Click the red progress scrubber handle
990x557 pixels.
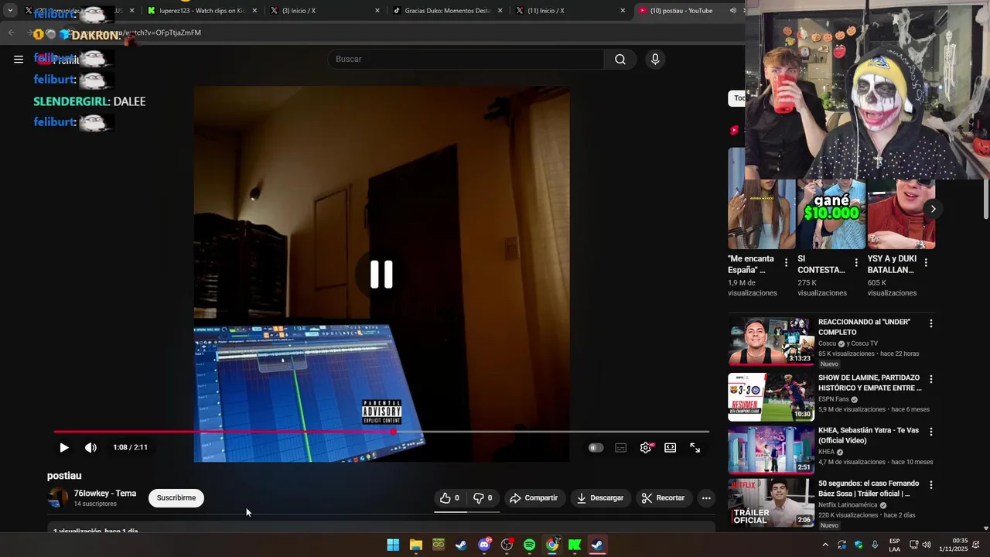(x=394, y=432)
